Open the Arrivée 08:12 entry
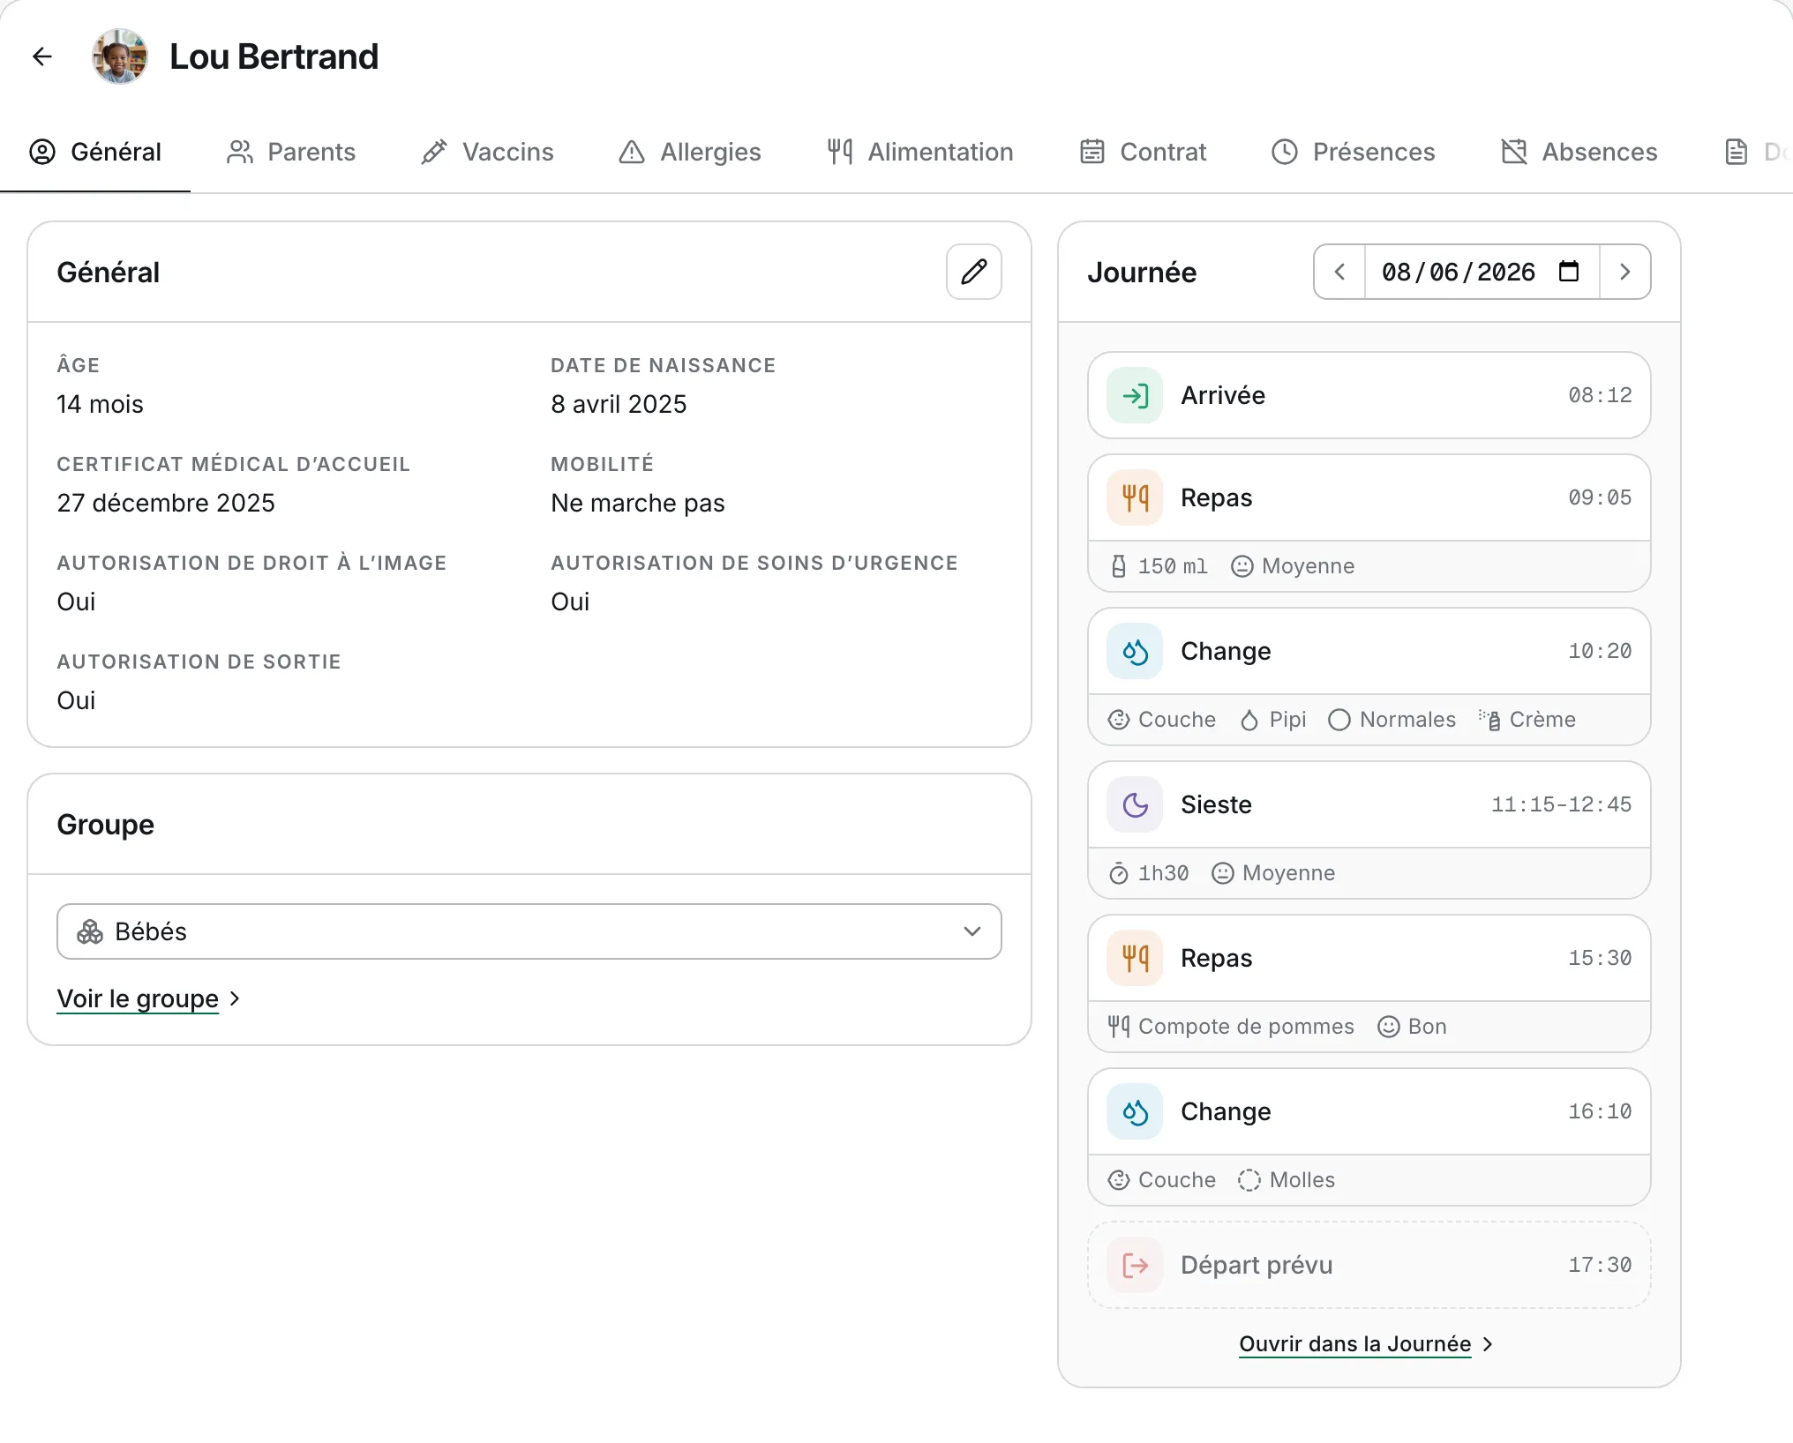The image size is (1793, 1443). [x=1369, y=395]
